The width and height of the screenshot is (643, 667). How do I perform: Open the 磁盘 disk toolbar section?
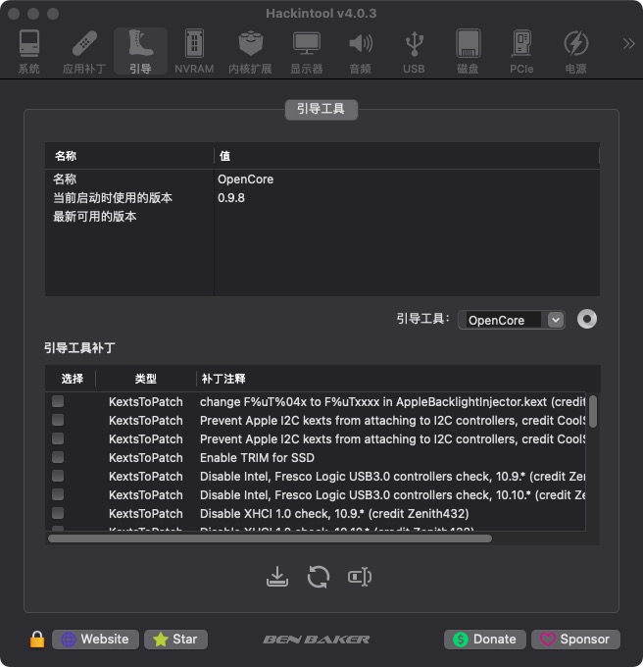(x=468, y=51)
